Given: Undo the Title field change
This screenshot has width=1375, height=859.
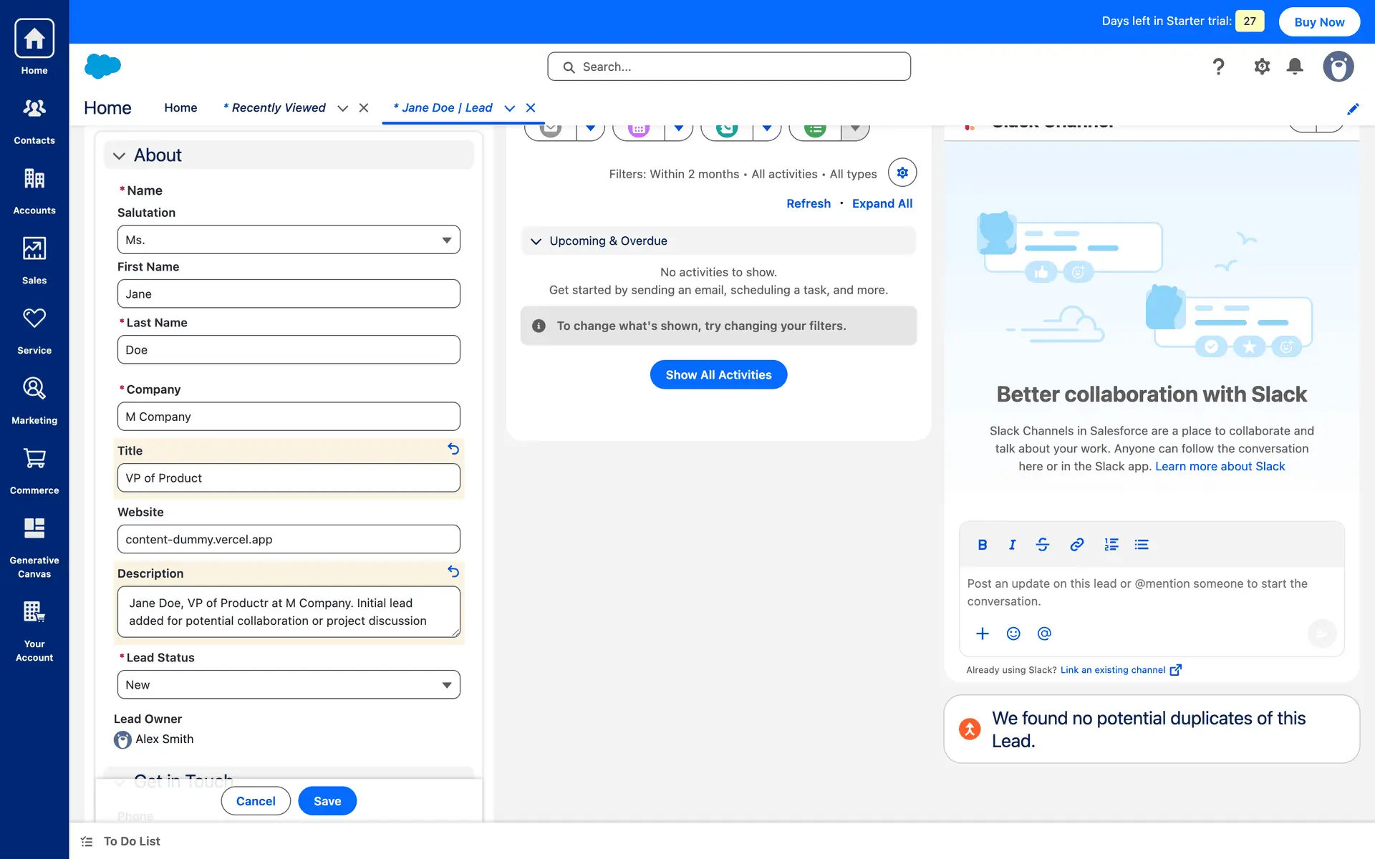Looking at the screenshot, I should (x=453, y=449).
